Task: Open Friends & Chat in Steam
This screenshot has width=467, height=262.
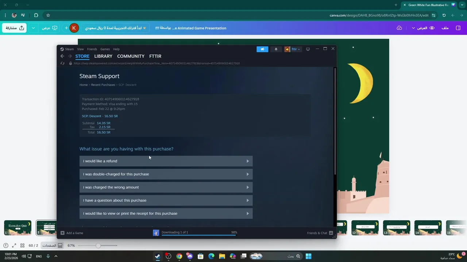Action: 320,233
